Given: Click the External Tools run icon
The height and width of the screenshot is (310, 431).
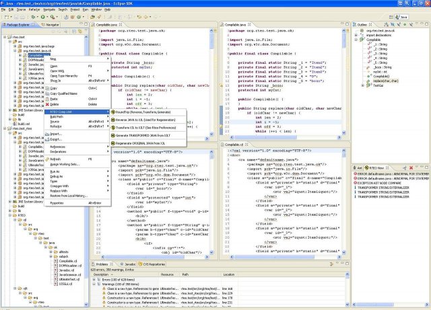Looking at the screenshot, I should click(53, 17).
